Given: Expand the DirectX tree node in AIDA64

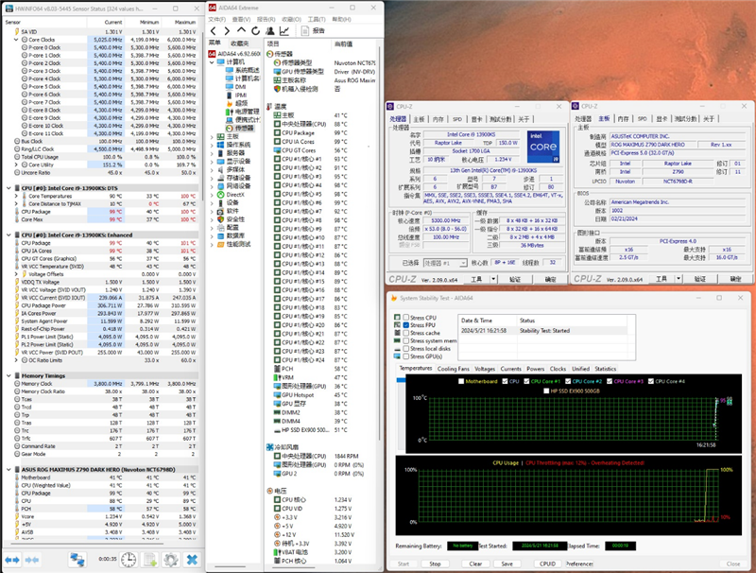Looking at the screenshot, I should (x=213, y=193).
